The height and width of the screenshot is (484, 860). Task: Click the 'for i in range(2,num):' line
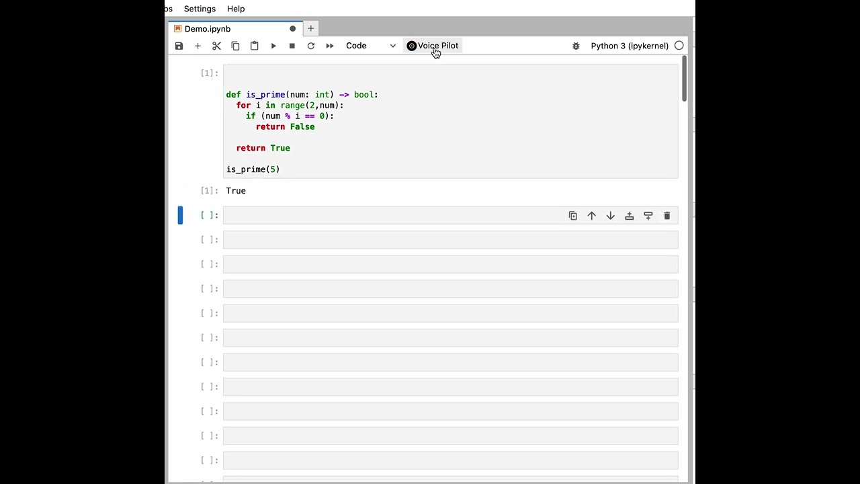[290, 106]
